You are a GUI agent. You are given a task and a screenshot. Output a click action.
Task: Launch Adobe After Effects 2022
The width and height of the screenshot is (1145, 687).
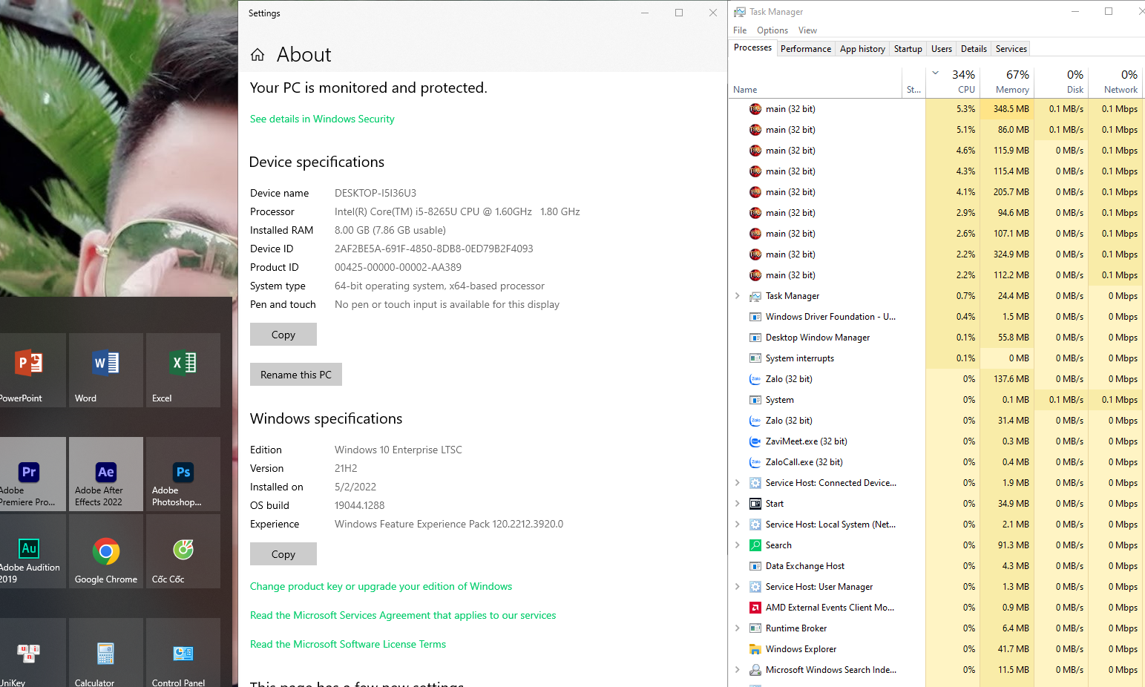[x=105, y=474]
